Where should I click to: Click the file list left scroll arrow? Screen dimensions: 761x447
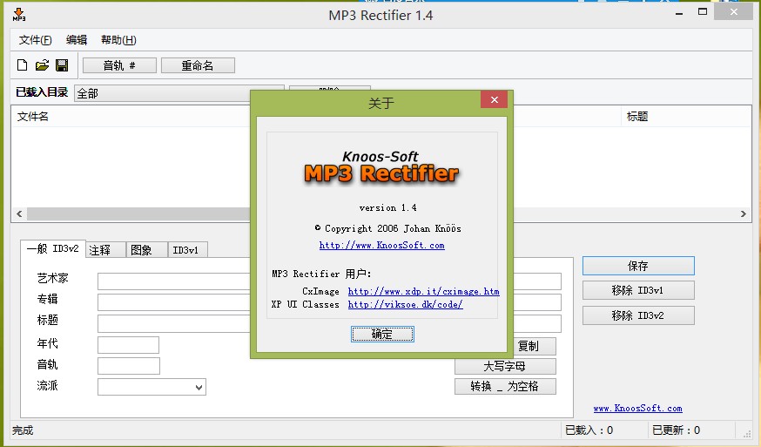19,213
